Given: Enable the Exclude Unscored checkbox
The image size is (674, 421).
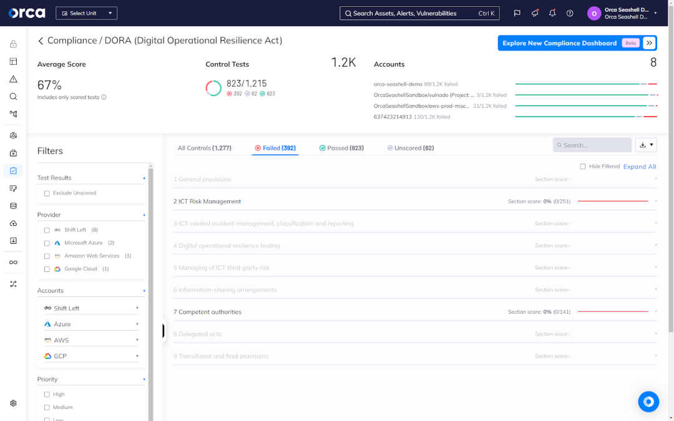Looking at the screenshot, I should [x=47, y=193].
